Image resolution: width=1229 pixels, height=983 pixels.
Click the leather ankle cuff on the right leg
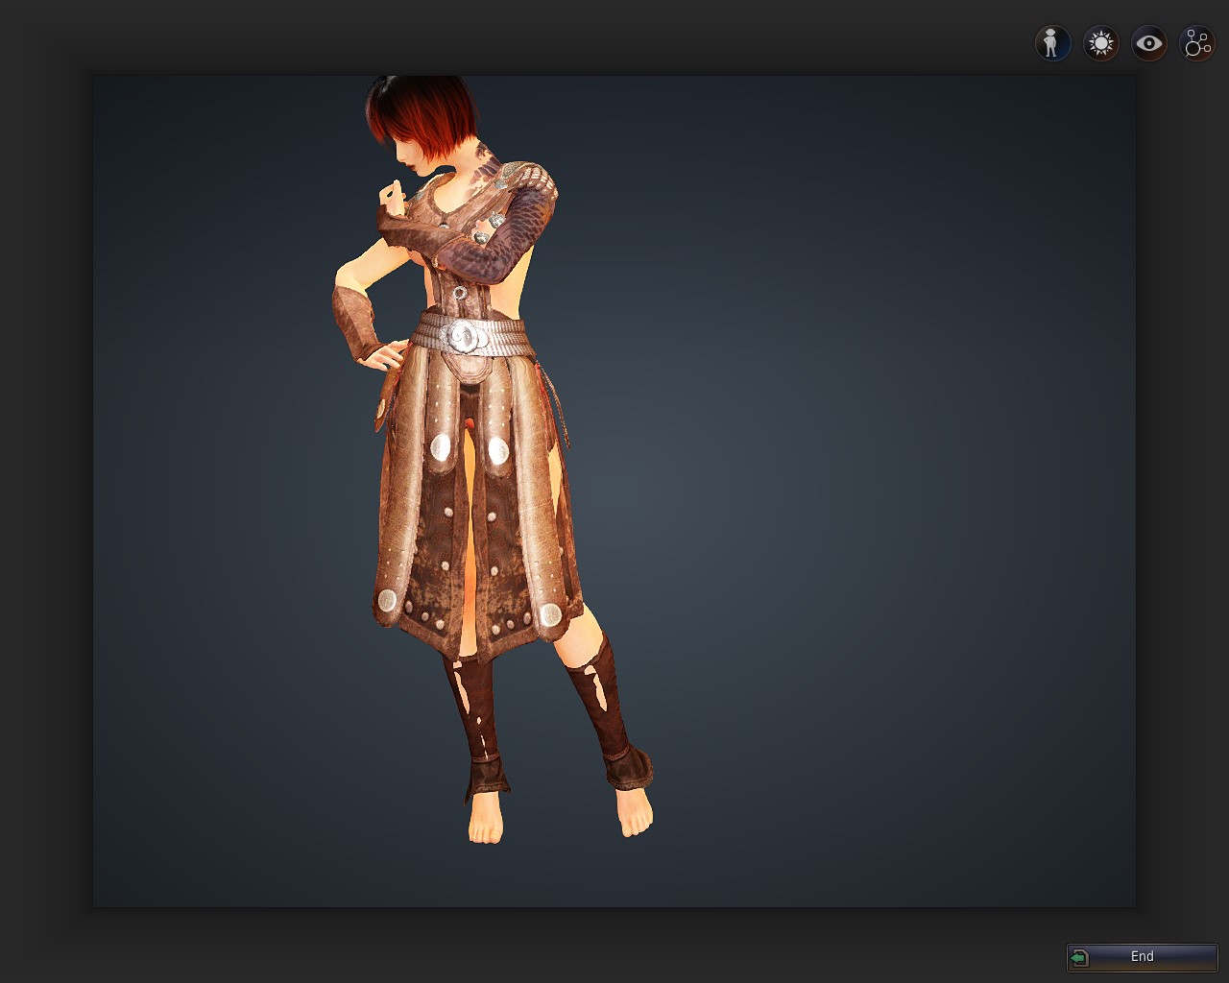pyautogui.click(x=628, y=768)
